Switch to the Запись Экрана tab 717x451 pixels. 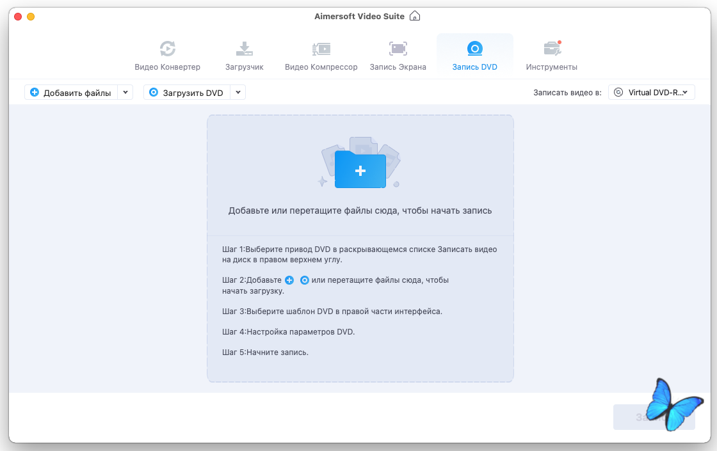click(398, 55)
